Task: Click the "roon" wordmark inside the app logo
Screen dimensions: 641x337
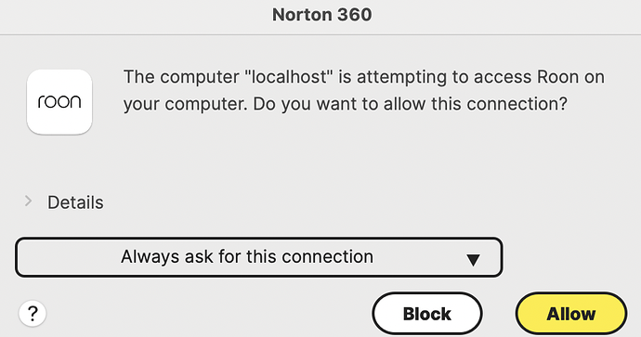Action: click(x=59, y=102)
